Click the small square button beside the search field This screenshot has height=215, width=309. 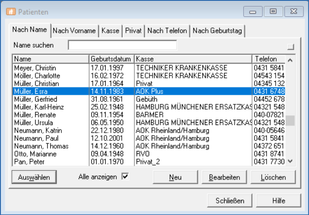[x=291, y=47]
